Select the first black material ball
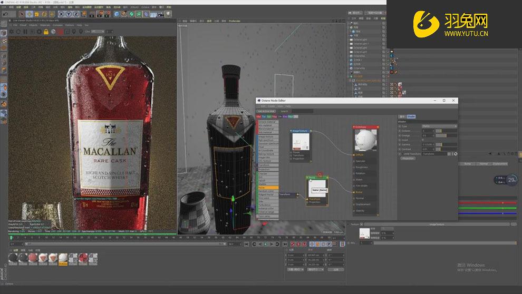Image resolution: width=522 pixels, height=294 pixels. tap(13, 259)
